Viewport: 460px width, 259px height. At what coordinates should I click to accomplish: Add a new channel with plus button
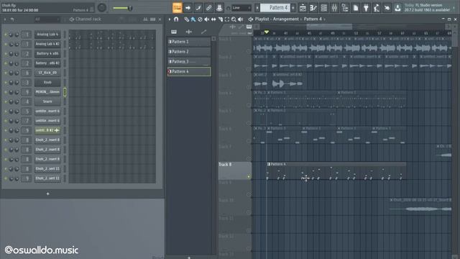point(48,194)
